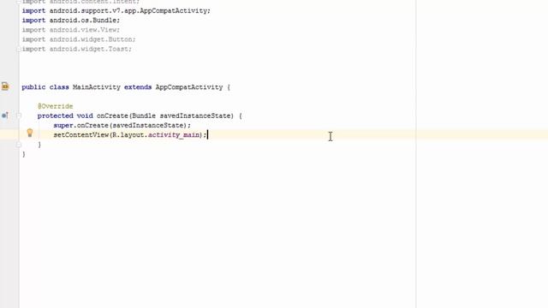Click 'AppCompatActivity' after the extends keyword
The image size is (548, 308).
pyautogui.click(x=189, y=87)
